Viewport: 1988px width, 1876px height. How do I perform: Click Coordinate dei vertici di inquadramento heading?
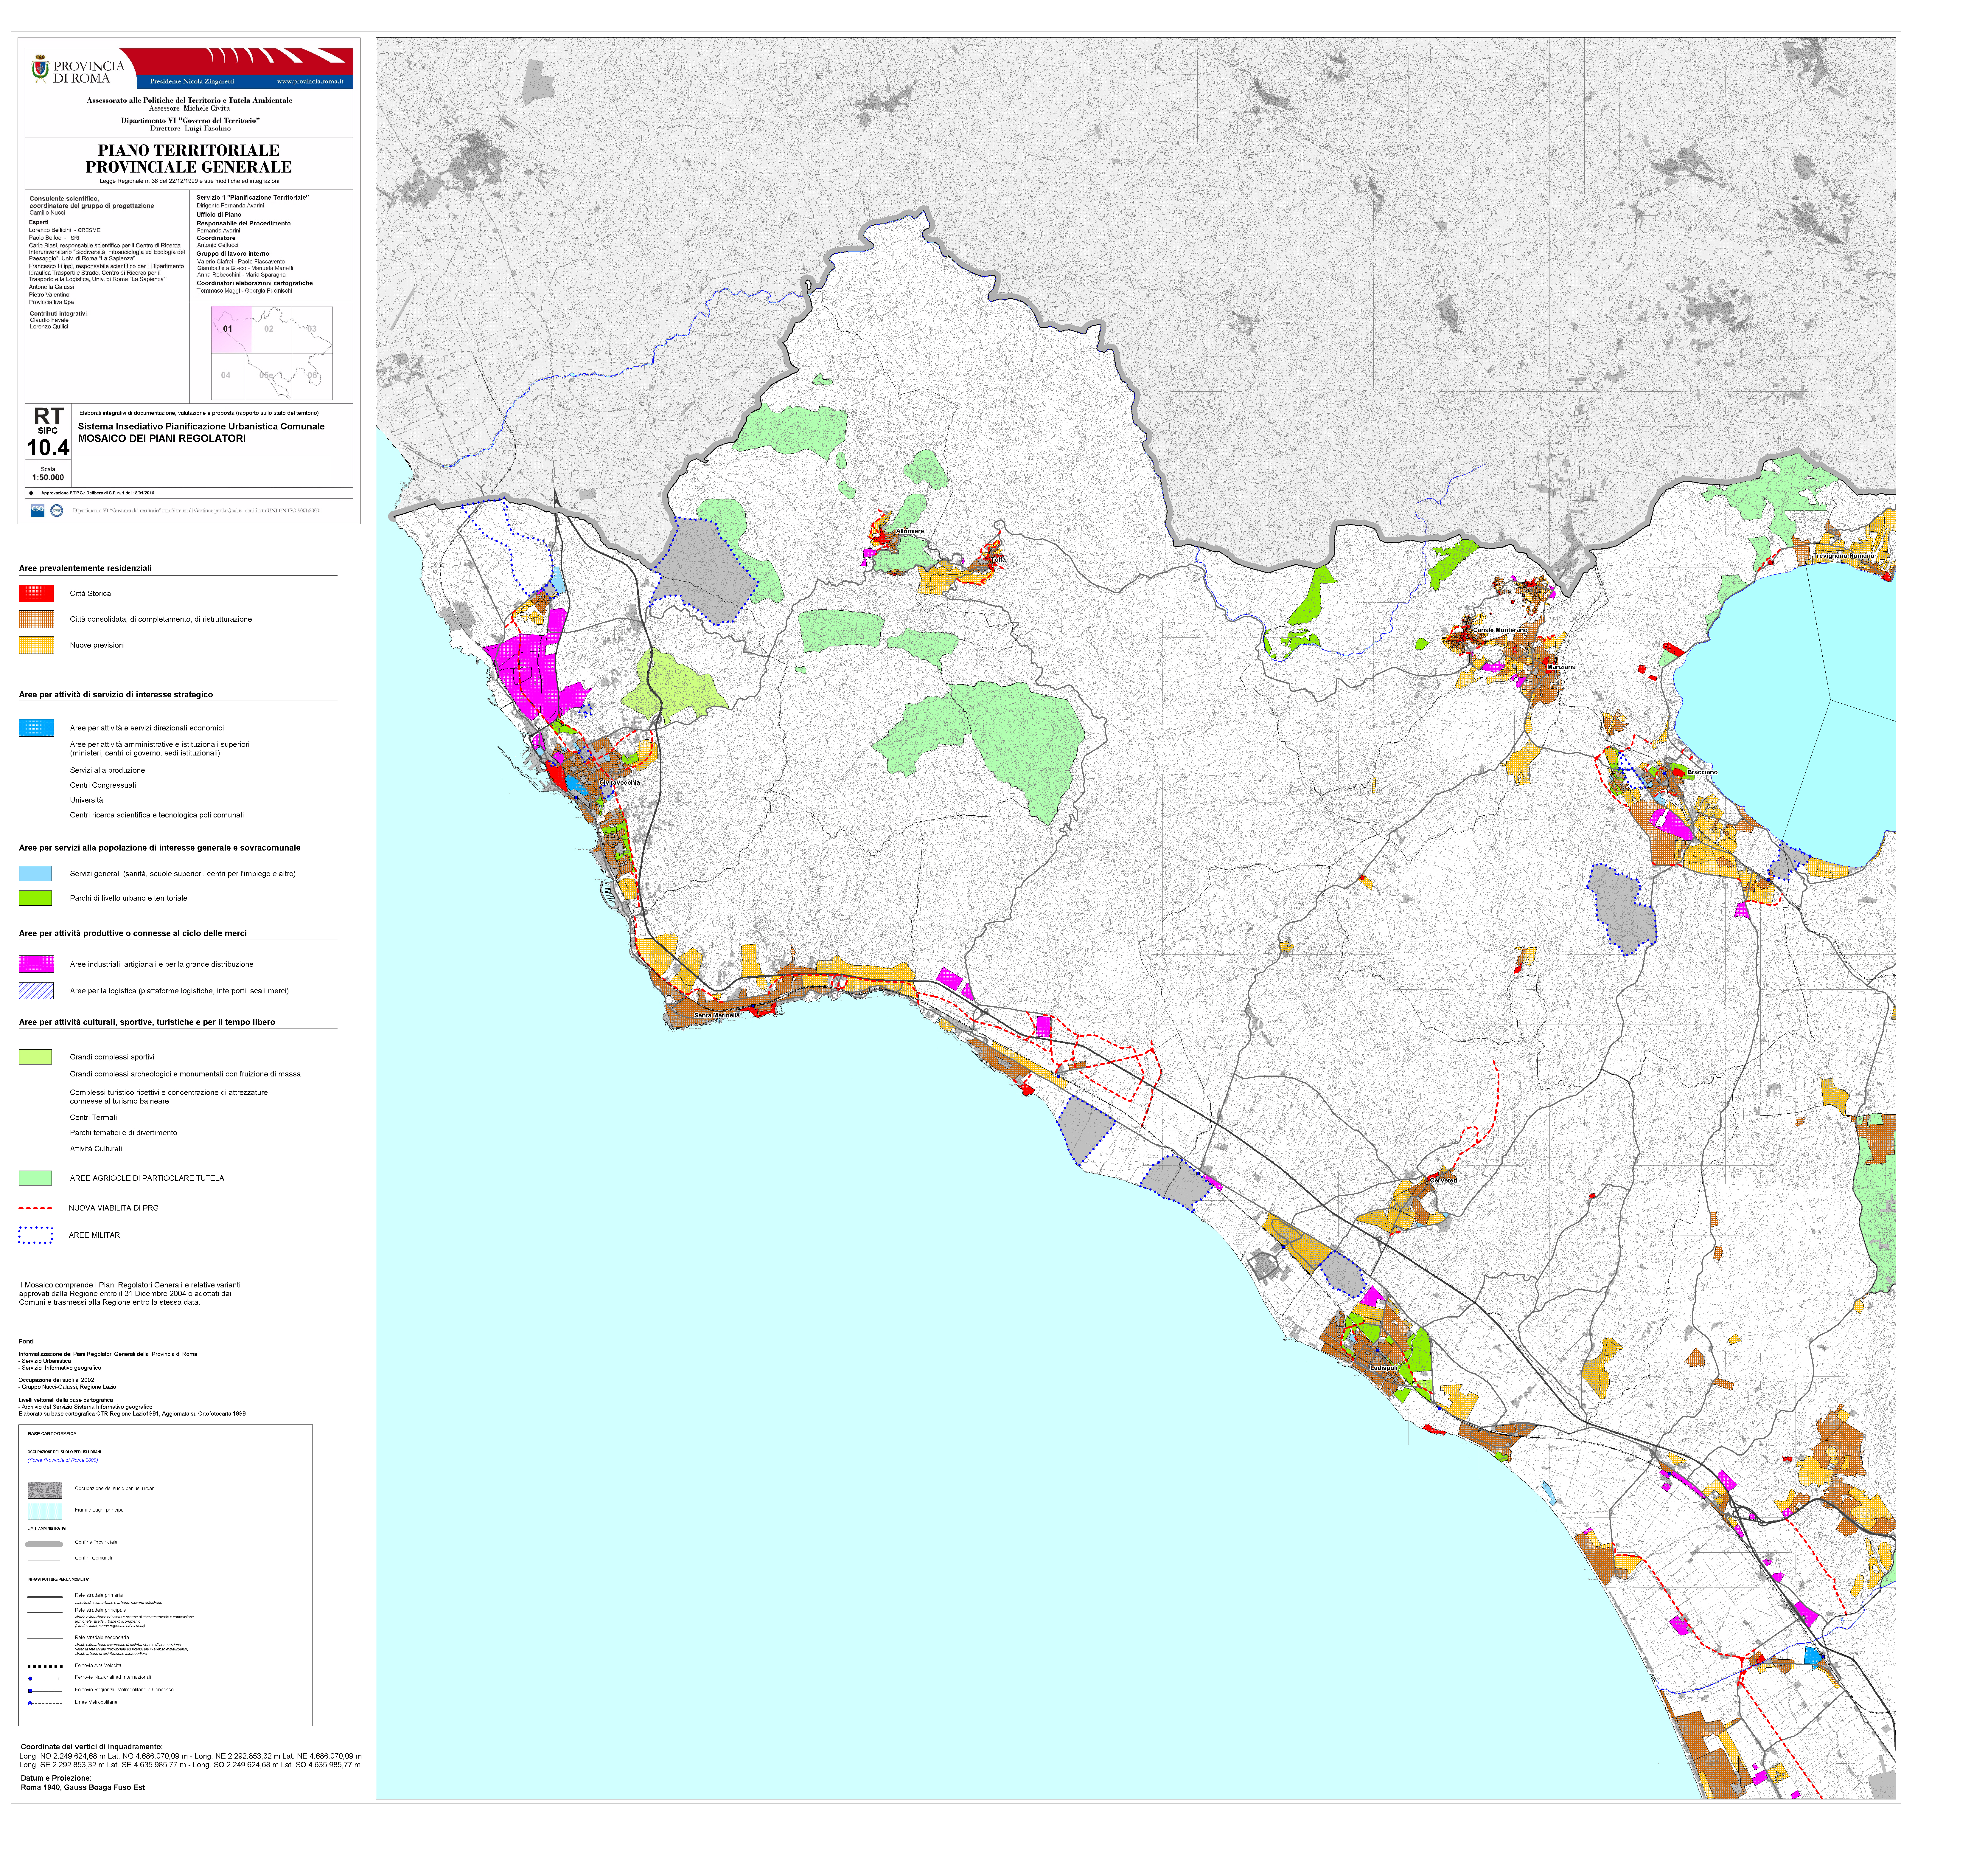92,1747
